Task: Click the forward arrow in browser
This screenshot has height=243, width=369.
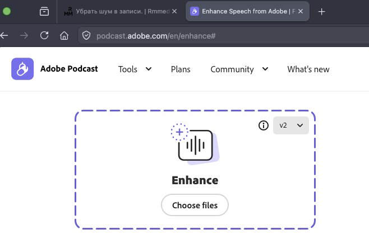Action: tap(24, 36)
